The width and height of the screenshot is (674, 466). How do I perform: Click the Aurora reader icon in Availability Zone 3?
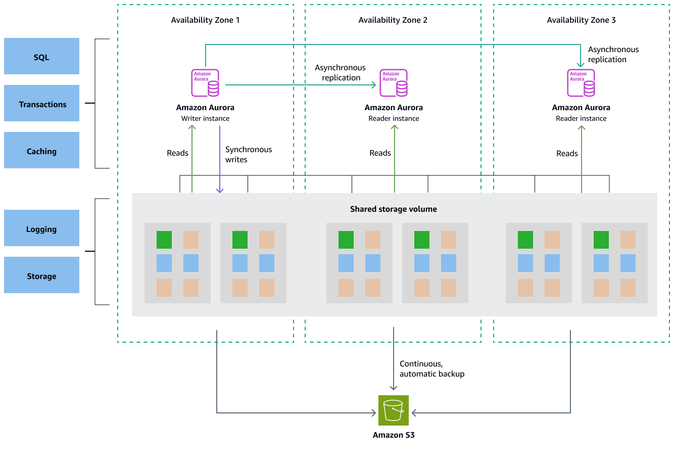coord(581,82)
